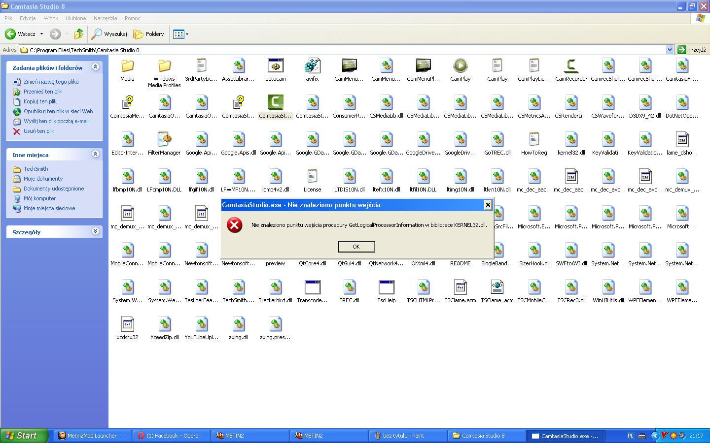The image size is (710, 443).
Task: Open the Wstecz history dropdown arrow
Action: click(x=41, y=34)
